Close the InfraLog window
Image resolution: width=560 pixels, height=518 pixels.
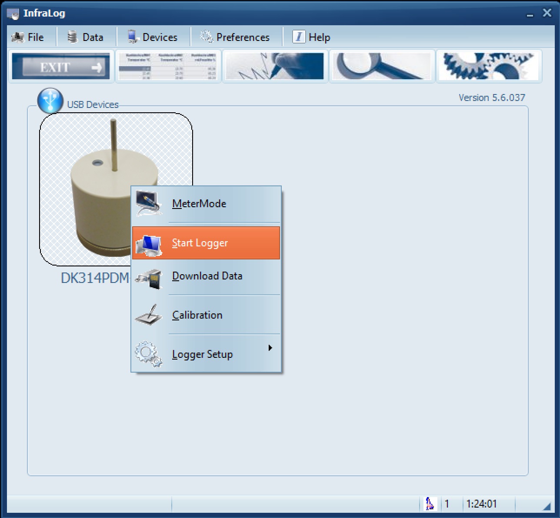point(547,13)
